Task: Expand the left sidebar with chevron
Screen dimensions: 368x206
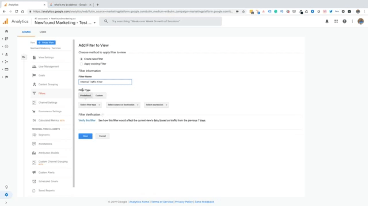Action: (6, 203)
